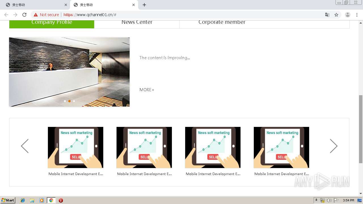Click the scrollbar up arrow
This screenshot has width=363, height=204.
(361, 22)
